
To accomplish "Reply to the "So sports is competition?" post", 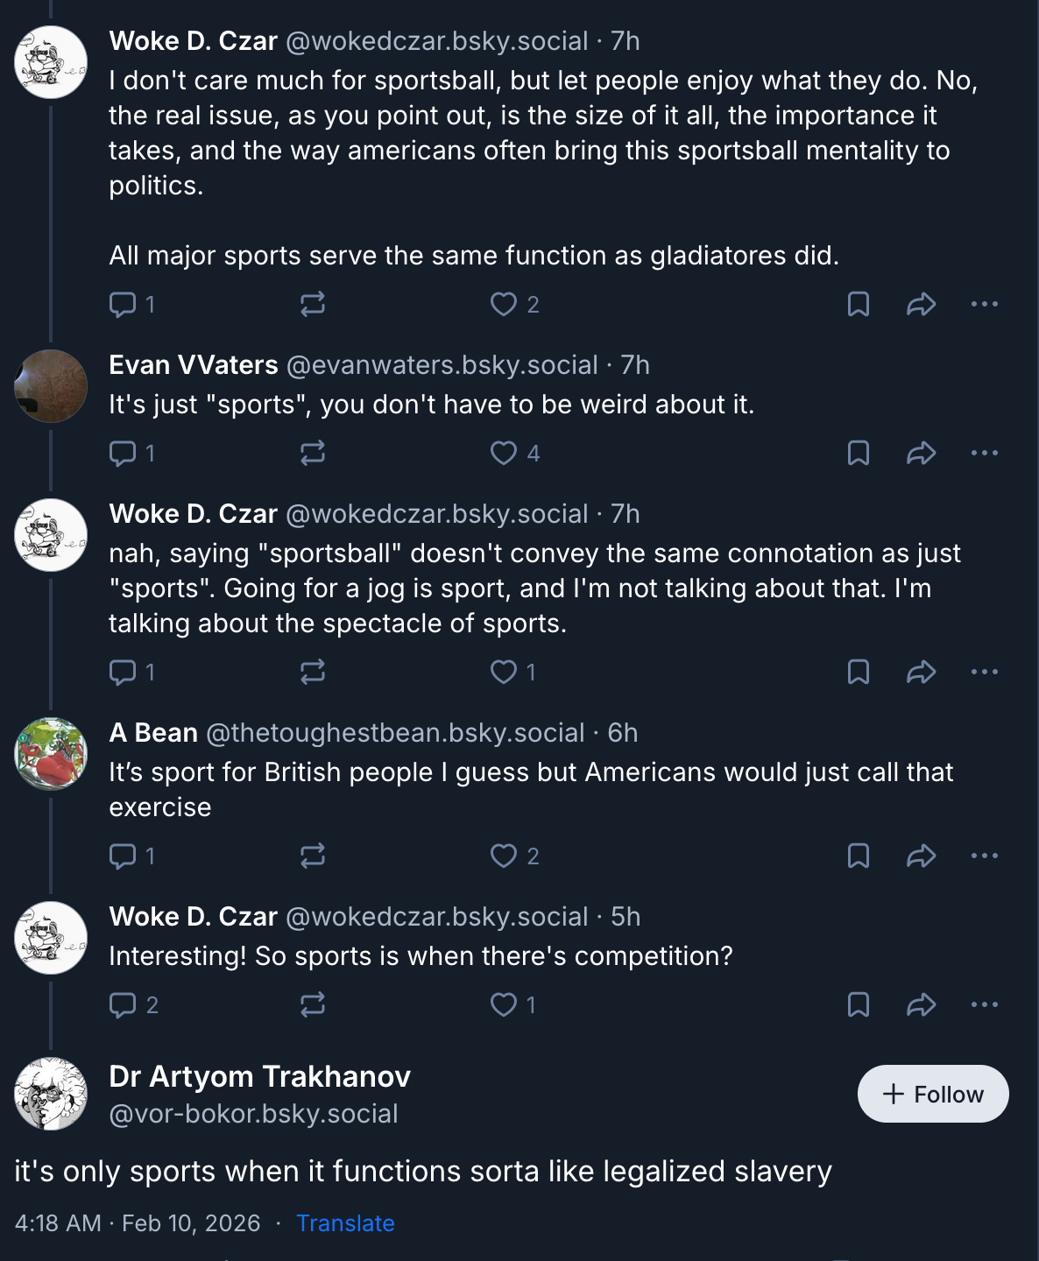I will coord(123,1004).
